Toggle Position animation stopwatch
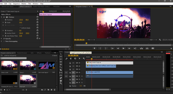Image resolution: width=173 pixels, height=94 pixels. pos(6,20)
